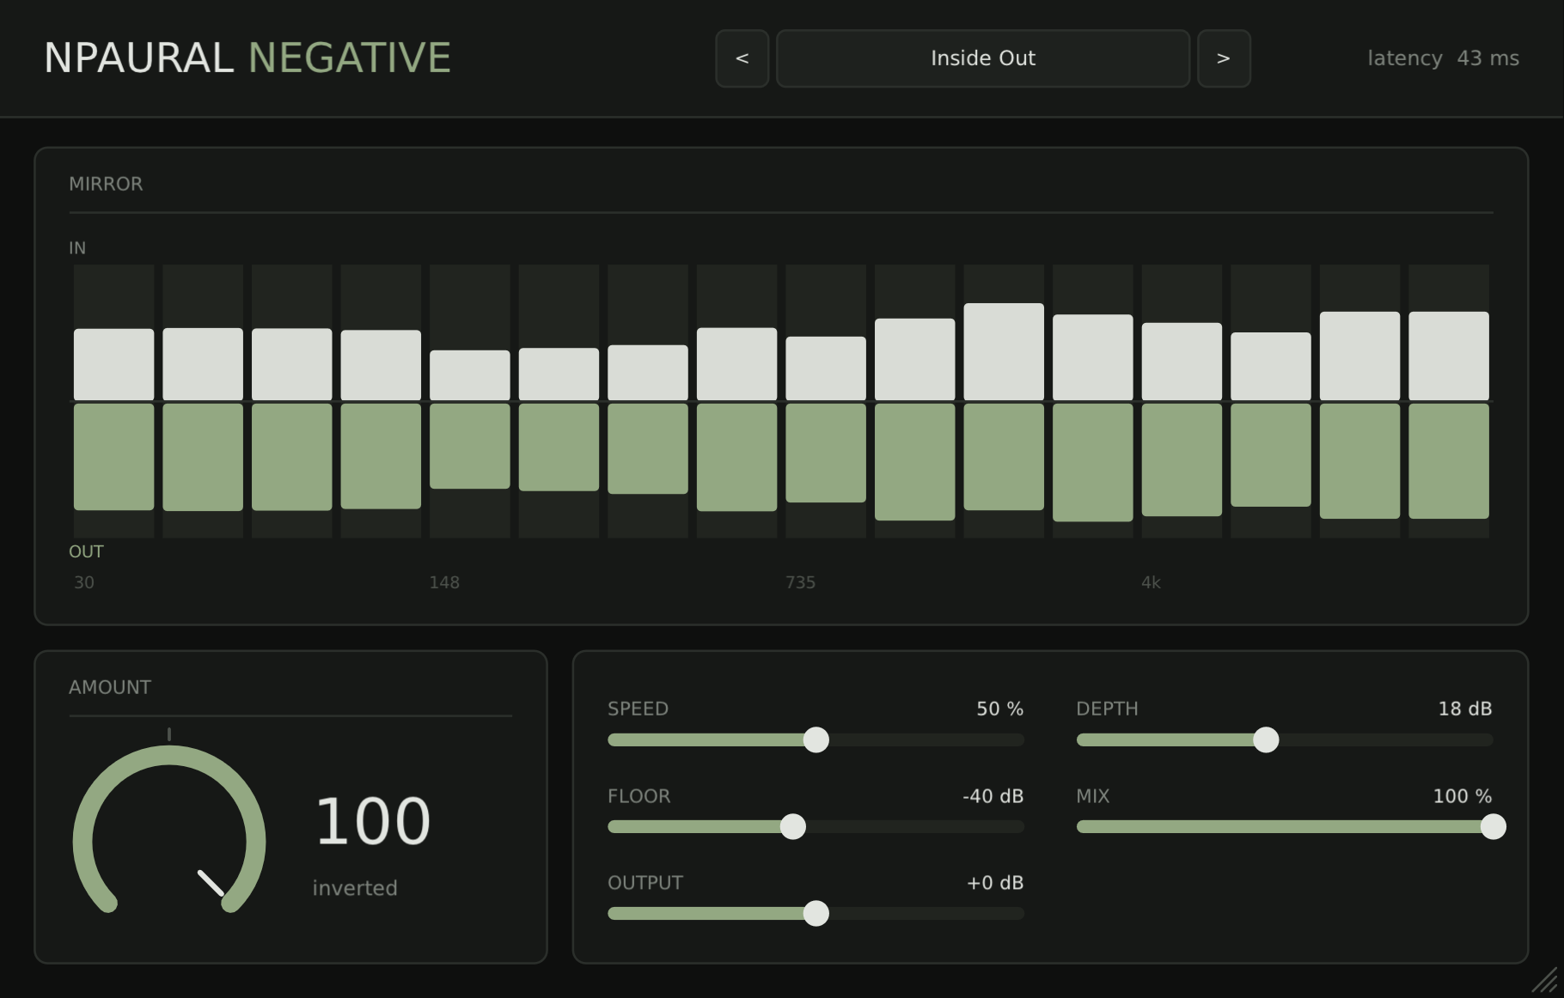
Task: Click the OUTPUT slider label
Action: [645, 883]
